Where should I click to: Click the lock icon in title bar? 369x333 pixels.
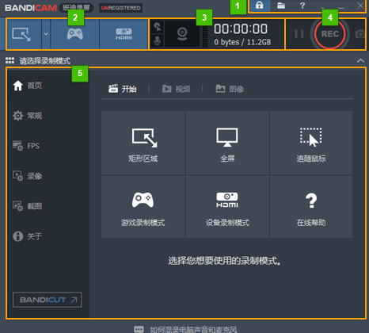260,6
